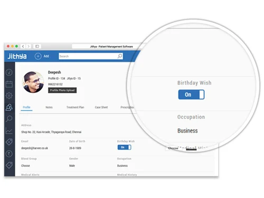Click the Add label in header

(46, 56)
